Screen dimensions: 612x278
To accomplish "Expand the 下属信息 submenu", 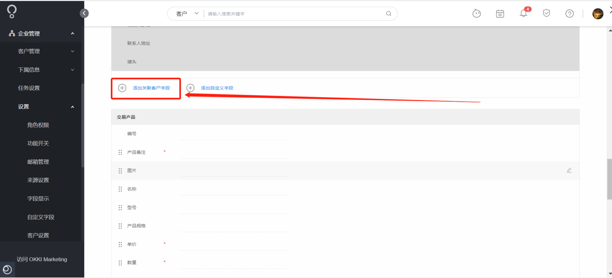I will (72, 70).
